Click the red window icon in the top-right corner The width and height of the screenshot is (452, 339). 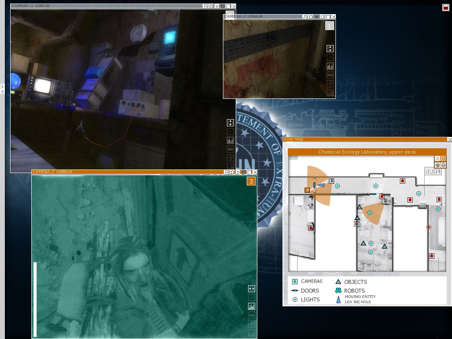445,8
